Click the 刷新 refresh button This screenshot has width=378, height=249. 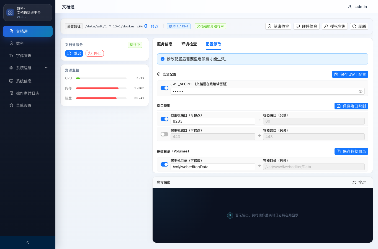[x=359, y=26]
